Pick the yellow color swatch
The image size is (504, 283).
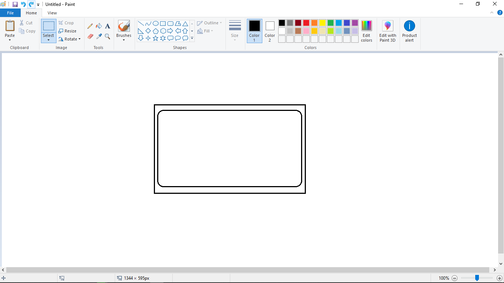point(322,23)
